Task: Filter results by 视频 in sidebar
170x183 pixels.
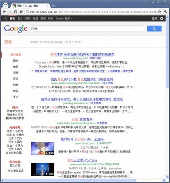Action: click(x=16, y=73)
